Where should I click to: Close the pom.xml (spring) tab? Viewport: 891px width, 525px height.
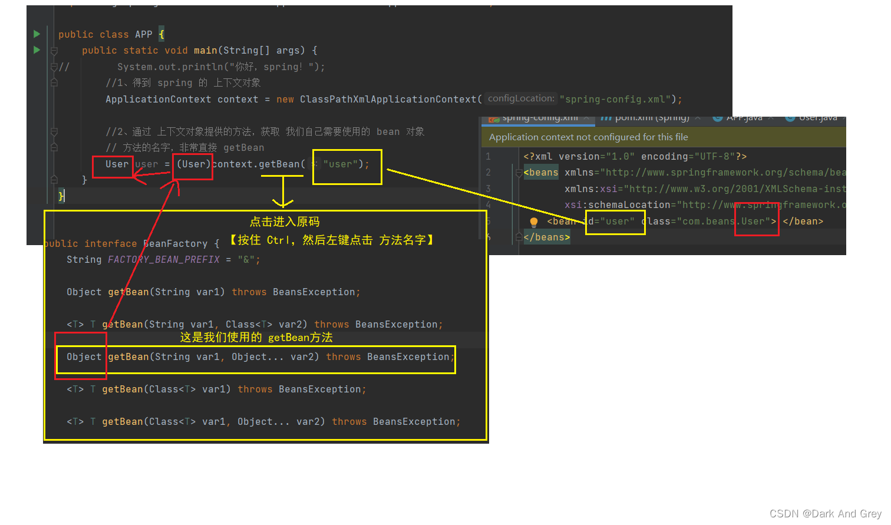pyautogui.click(x=698, y=118)
